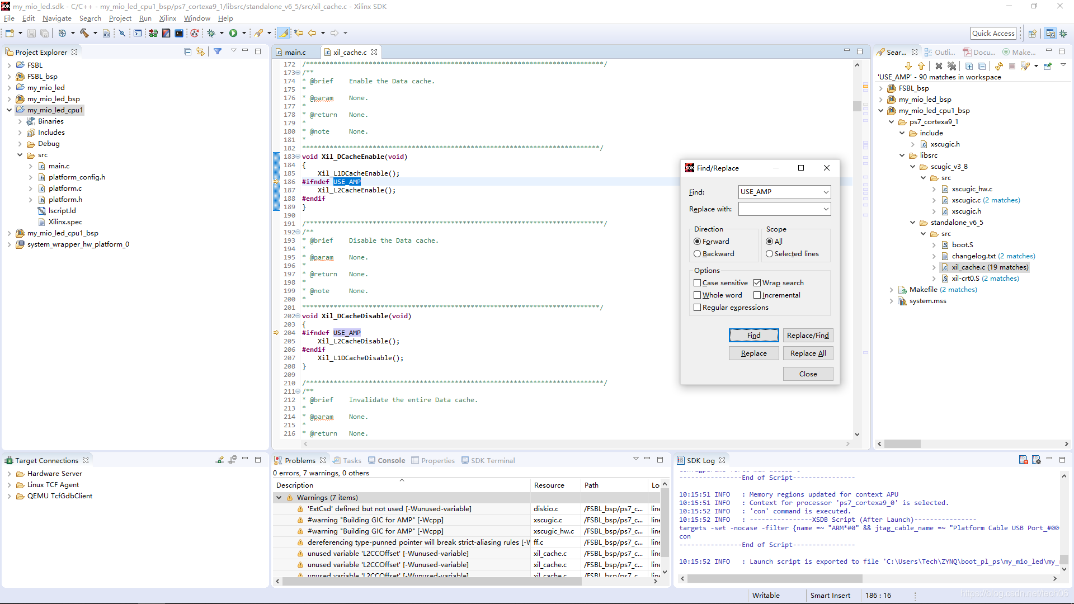Enable the Case sensitive checkbox
Viewport: 1074px width, 604px height.
(698, 283)
